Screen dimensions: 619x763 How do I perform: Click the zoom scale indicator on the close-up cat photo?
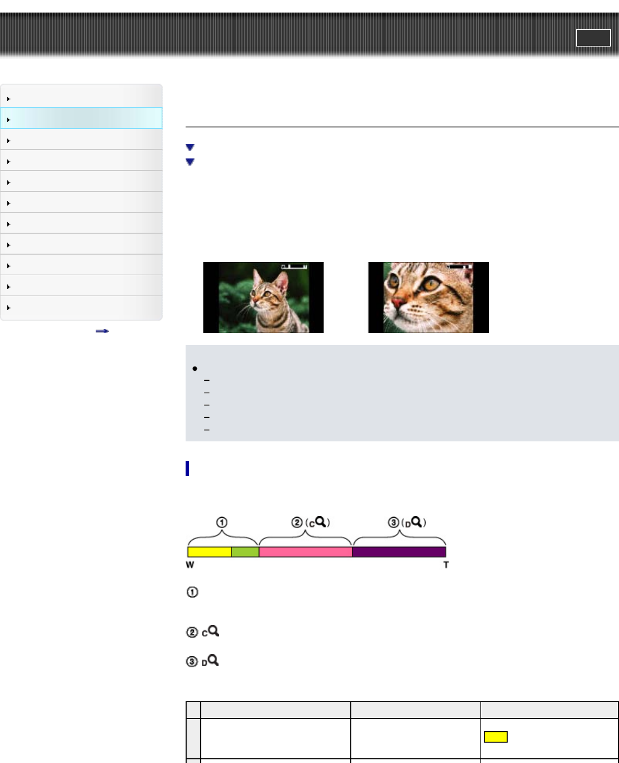click(460, 267)
